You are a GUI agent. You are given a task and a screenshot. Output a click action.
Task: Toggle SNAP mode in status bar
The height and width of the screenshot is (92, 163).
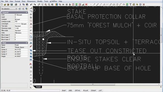pyautogui.click(x=64, y=90)
